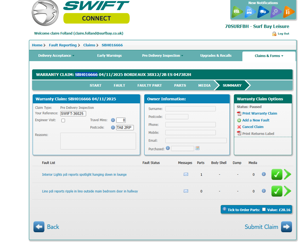Click the Your Reference input field
The height and width of the screenshot is (244, 306).
click(x=73, y=114)
